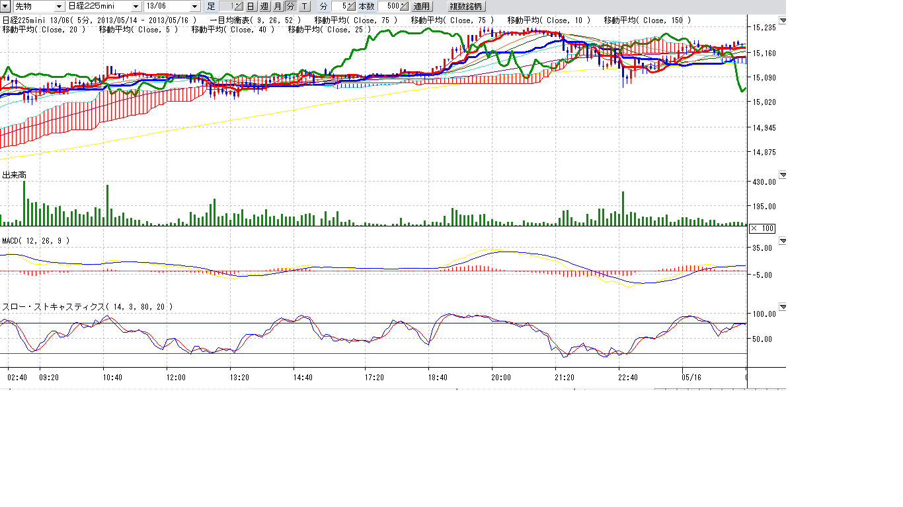Switch chart to weekly (週) candles
The height and width of the screenshot is (507, 903).
(264, 7)
